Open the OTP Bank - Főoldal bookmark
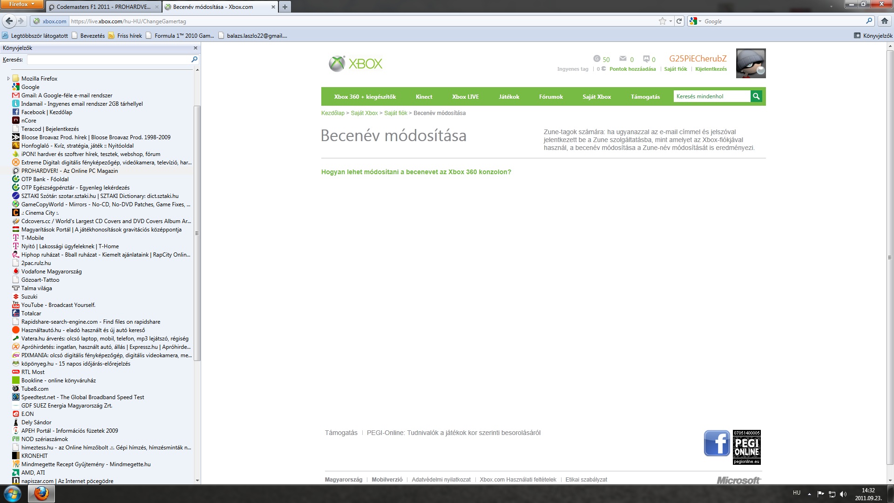The height and width of the screenshot is (503, 894). 45,179
